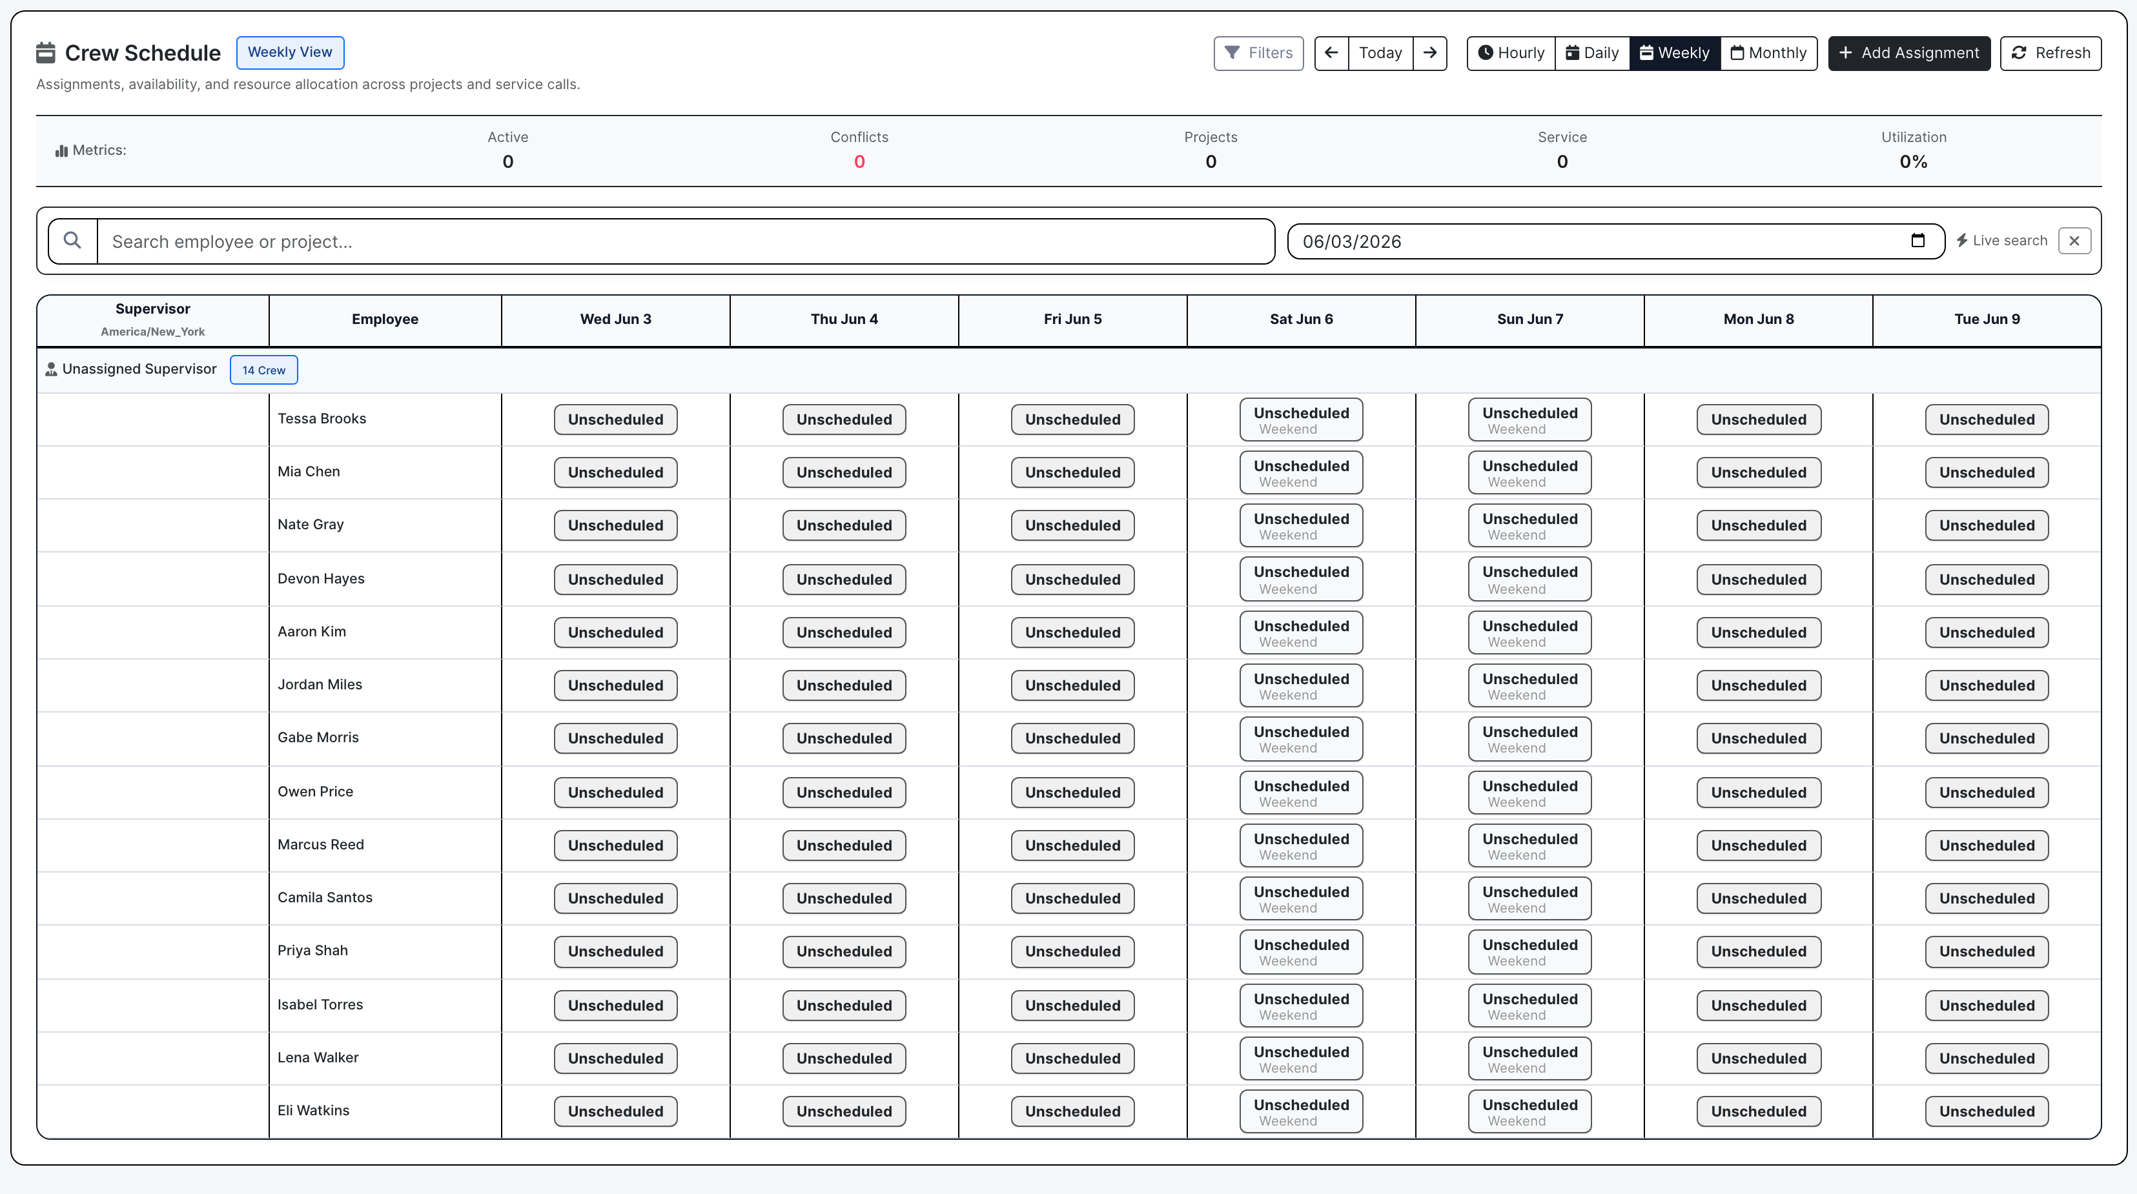
Task: Jump to Today
Action: [x=1380, y=53]
